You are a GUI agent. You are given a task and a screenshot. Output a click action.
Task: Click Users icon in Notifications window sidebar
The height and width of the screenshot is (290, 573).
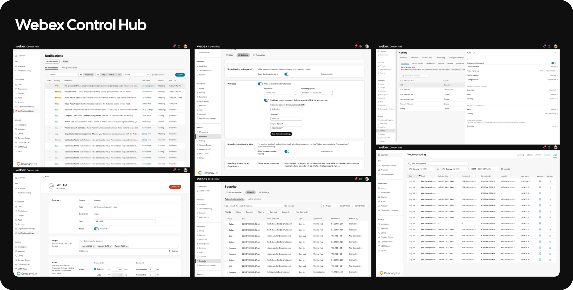16,85
